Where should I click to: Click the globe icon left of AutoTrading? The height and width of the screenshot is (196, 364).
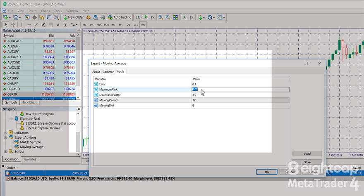click(x=103, y=17)
